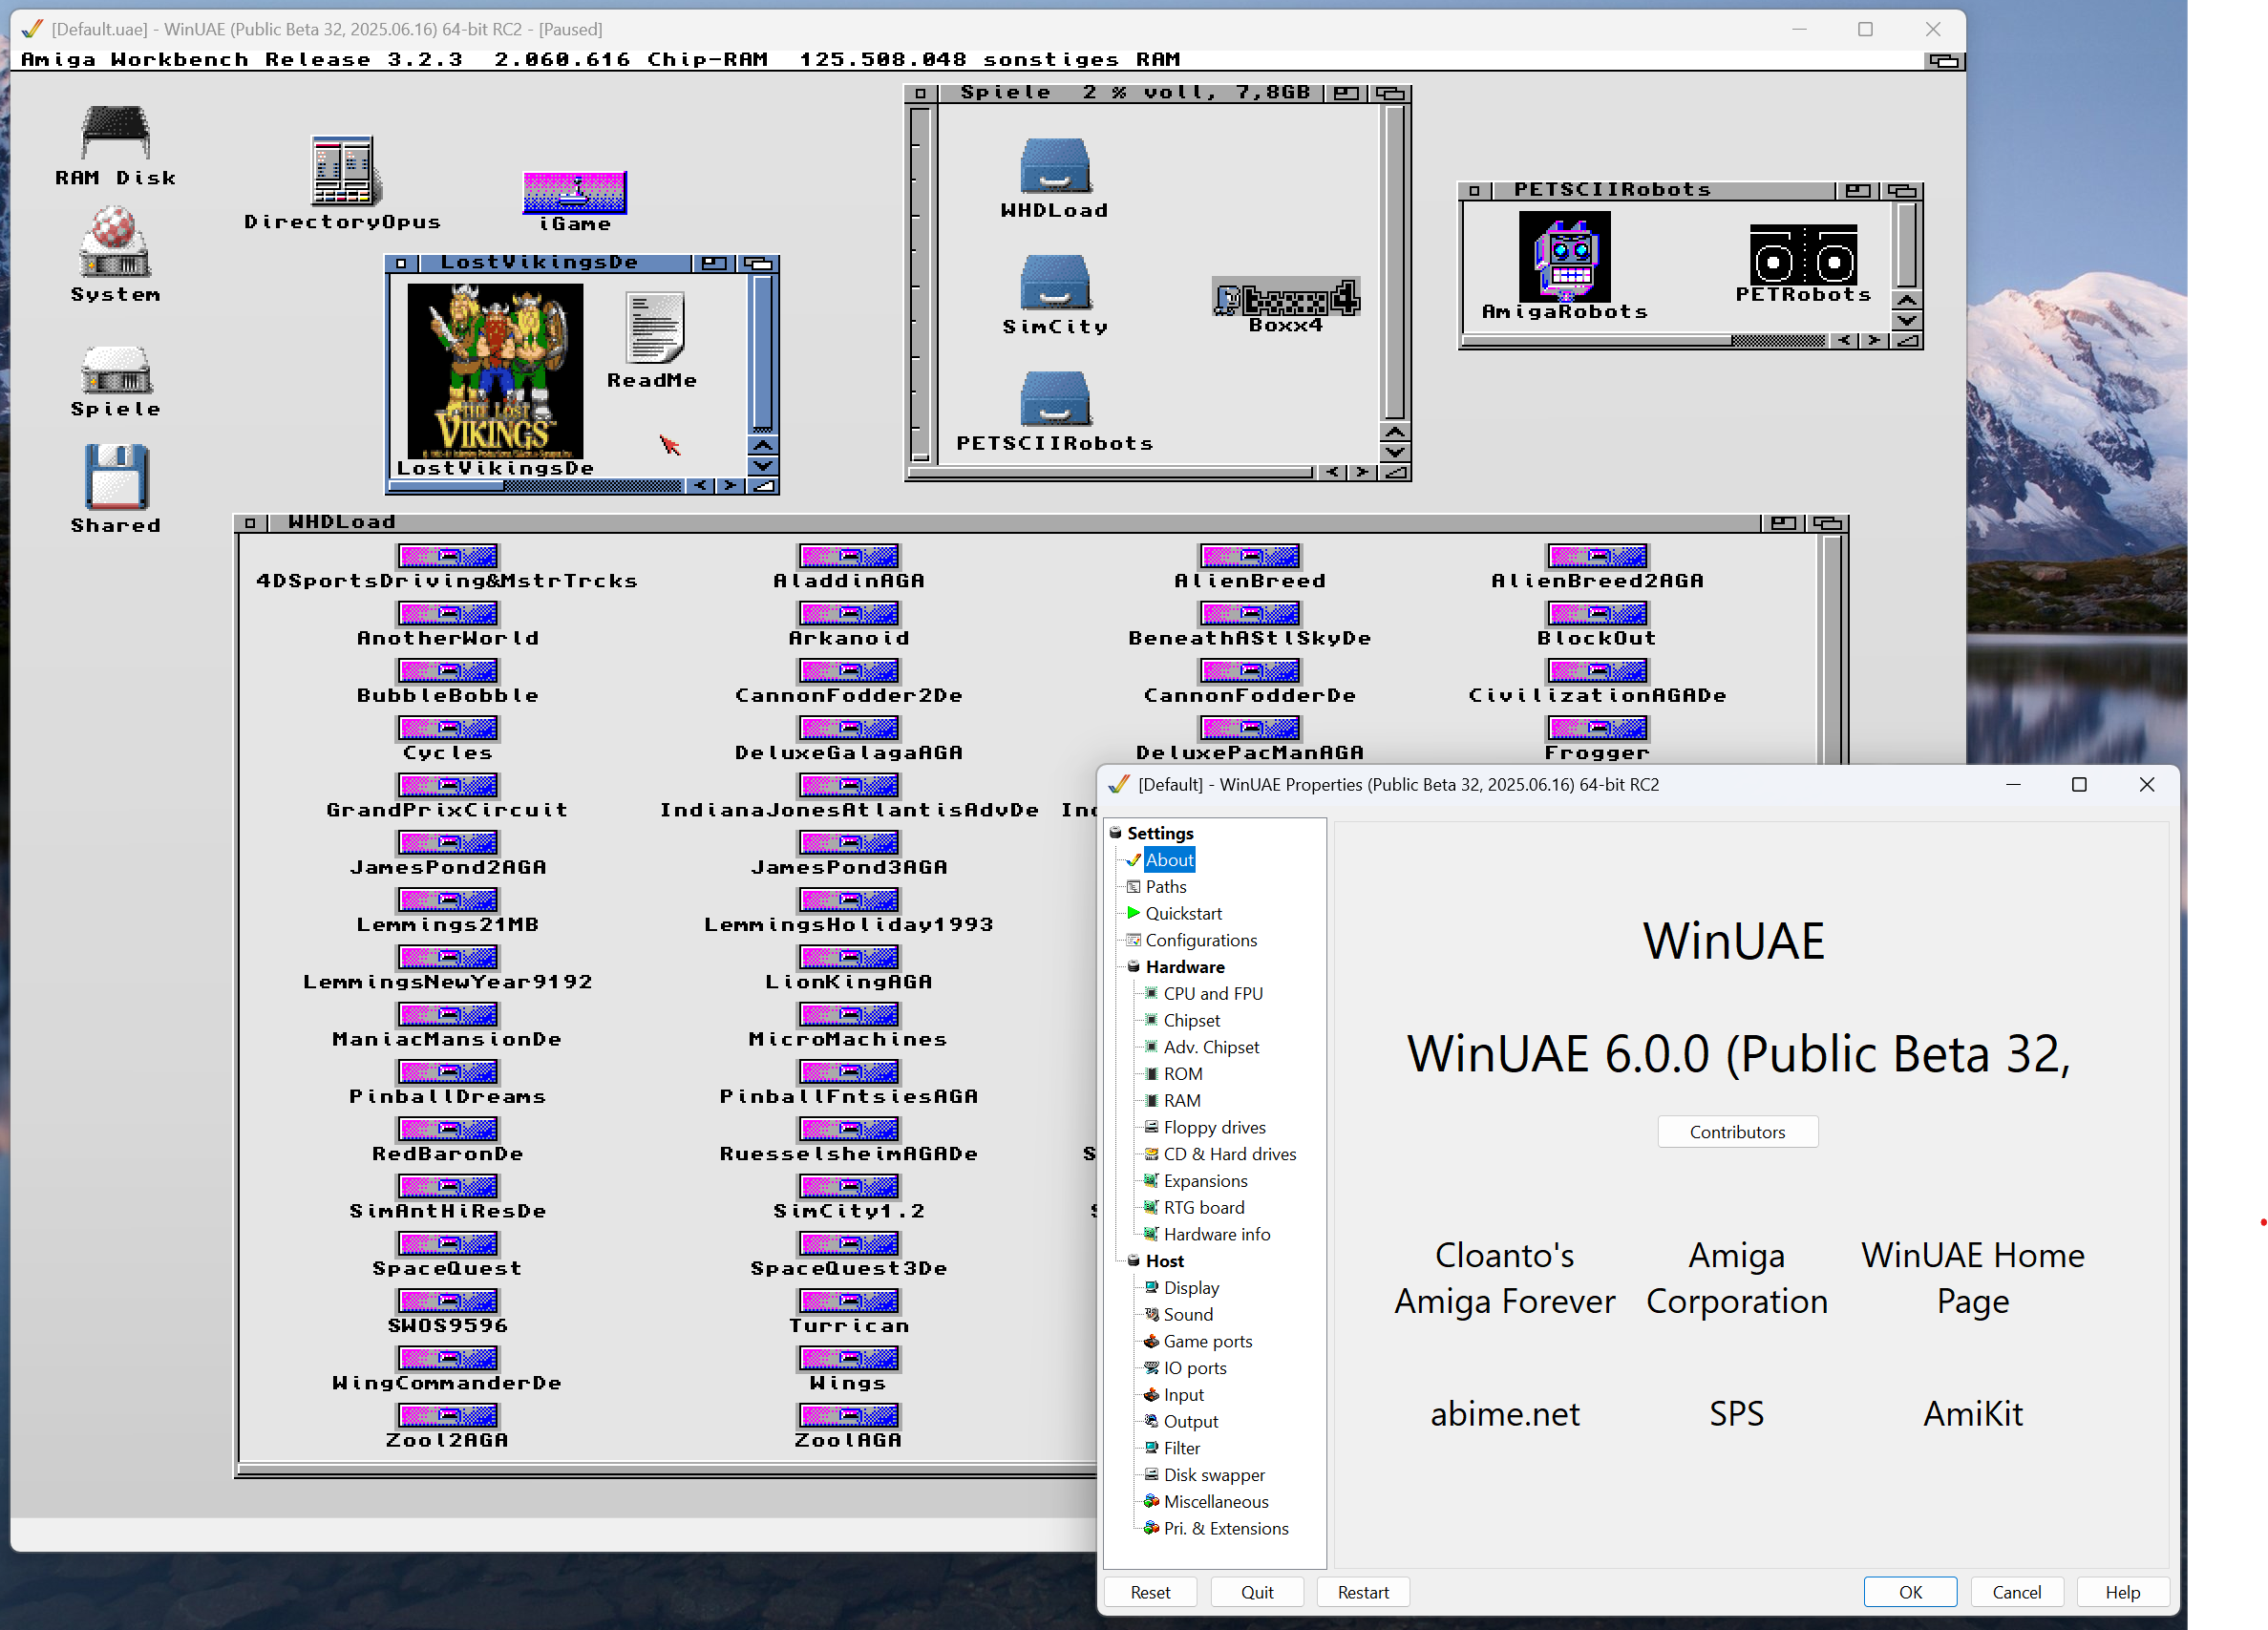Image resolution: width=2268 pixels, height=1630 pixels.
Task: Click the Contributors button
Action: (1737, 1132)
